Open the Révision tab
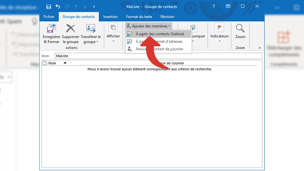Image resolution: width=304 pixels, height=171 pixels. [x=167, y=17]
